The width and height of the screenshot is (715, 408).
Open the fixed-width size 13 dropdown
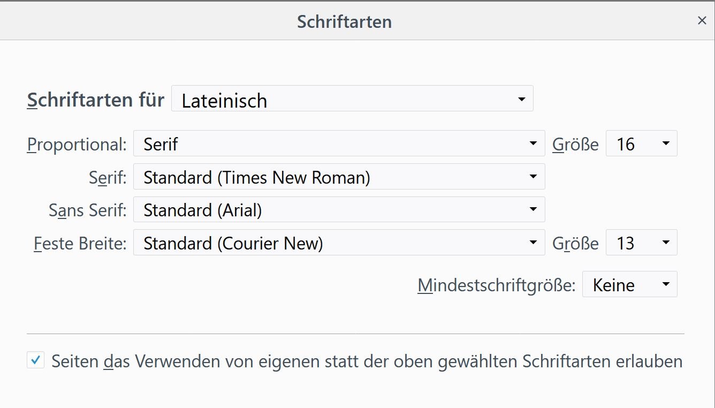[641, 243]
